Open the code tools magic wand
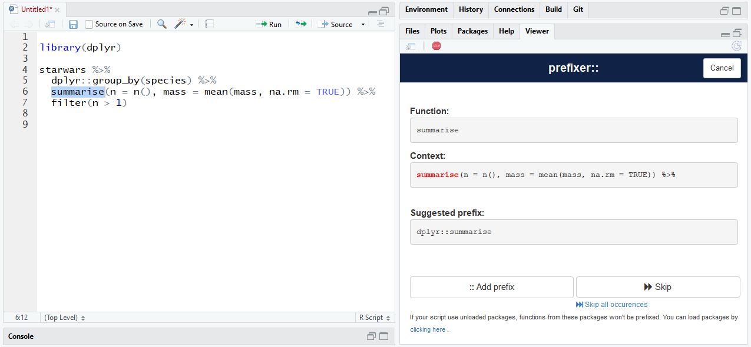 click(180, 24)
